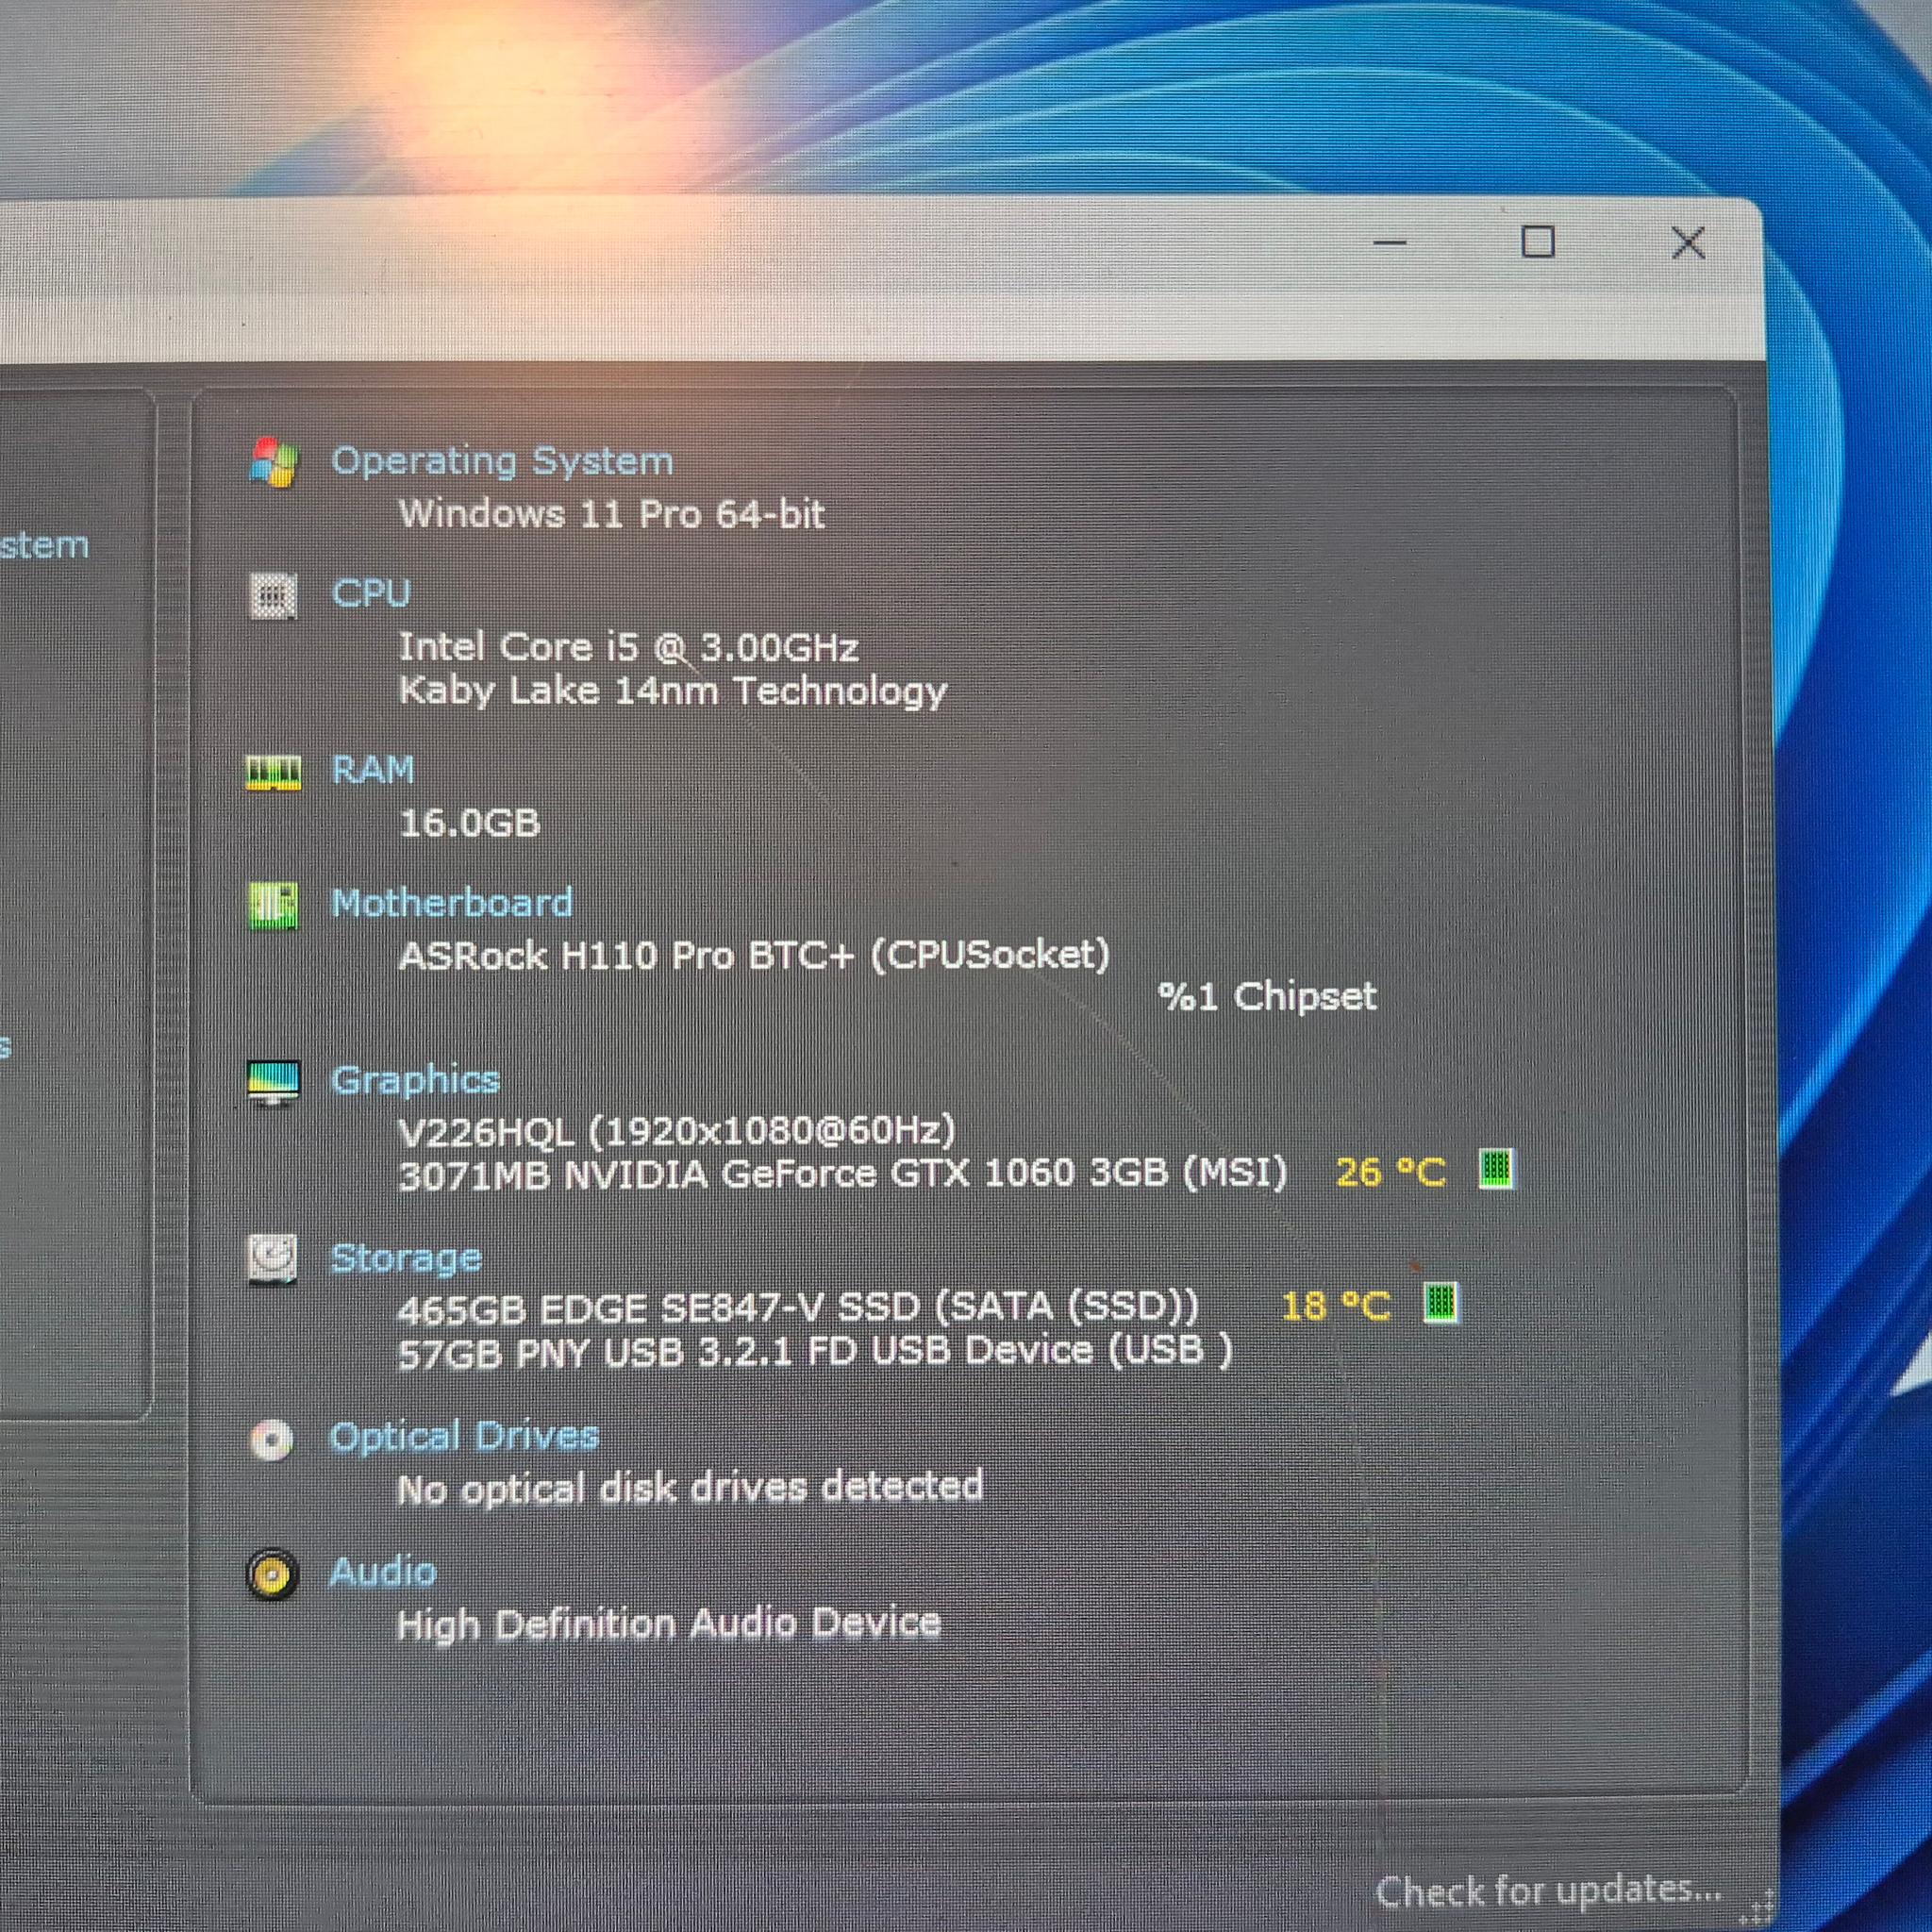Click the 26 °C GPU temperature
Image resolution: width=1932 pixels, height=1932 pixels.
pos(1391,1172)
